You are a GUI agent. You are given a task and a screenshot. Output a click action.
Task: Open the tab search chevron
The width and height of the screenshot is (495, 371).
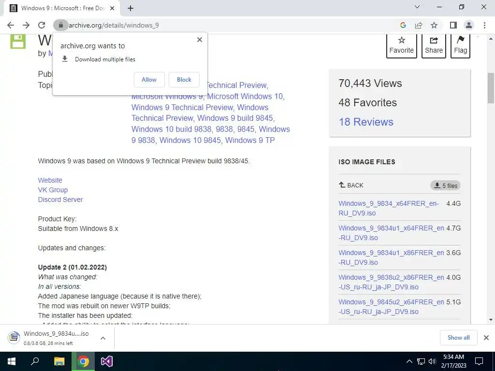pos(417,7)
